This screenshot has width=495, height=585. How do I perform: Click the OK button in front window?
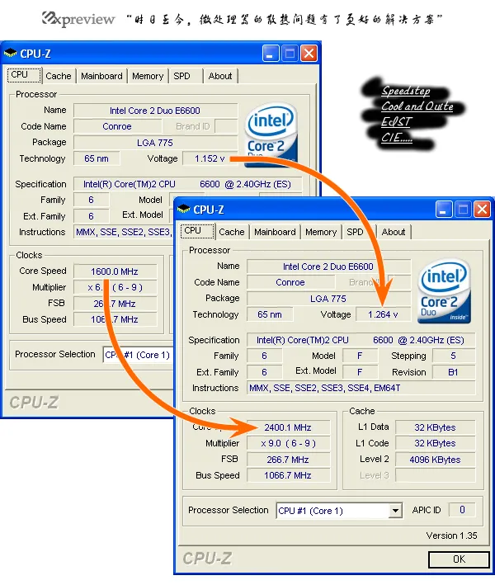coord(459,559)
